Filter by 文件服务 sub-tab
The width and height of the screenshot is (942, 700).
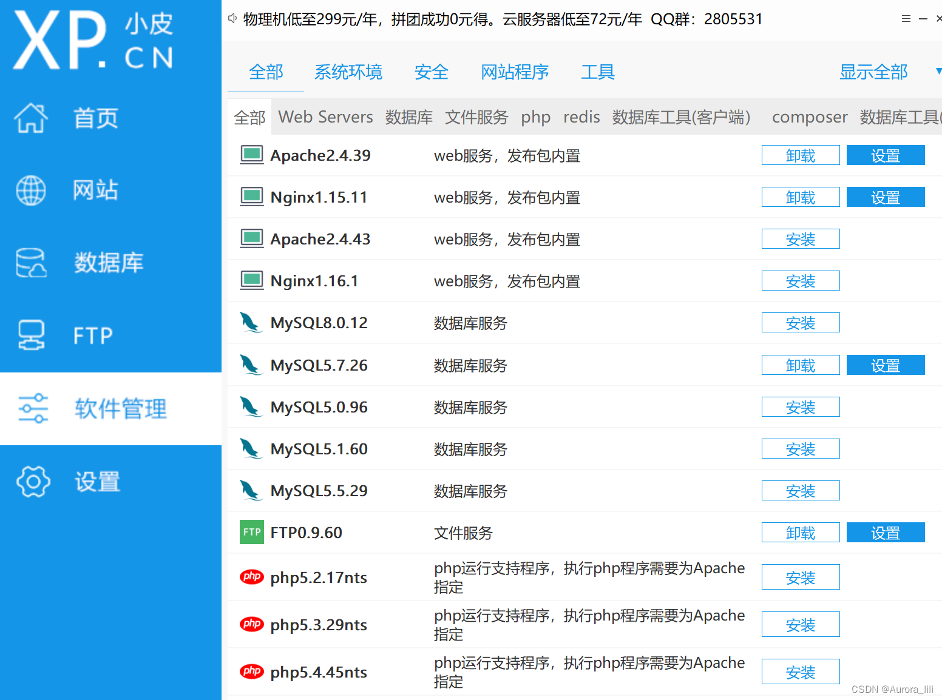[476, 116]
